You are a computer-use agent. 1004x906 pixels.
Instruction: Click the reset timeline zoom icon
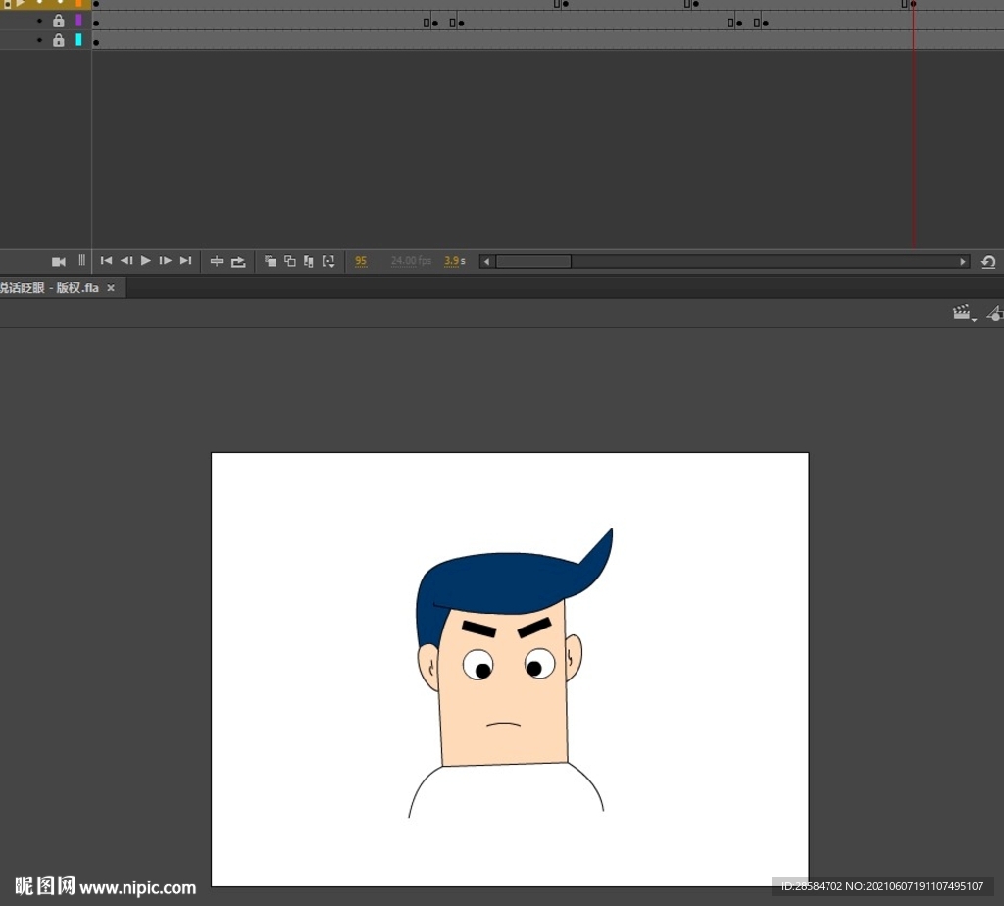click(x=988, y=261)
